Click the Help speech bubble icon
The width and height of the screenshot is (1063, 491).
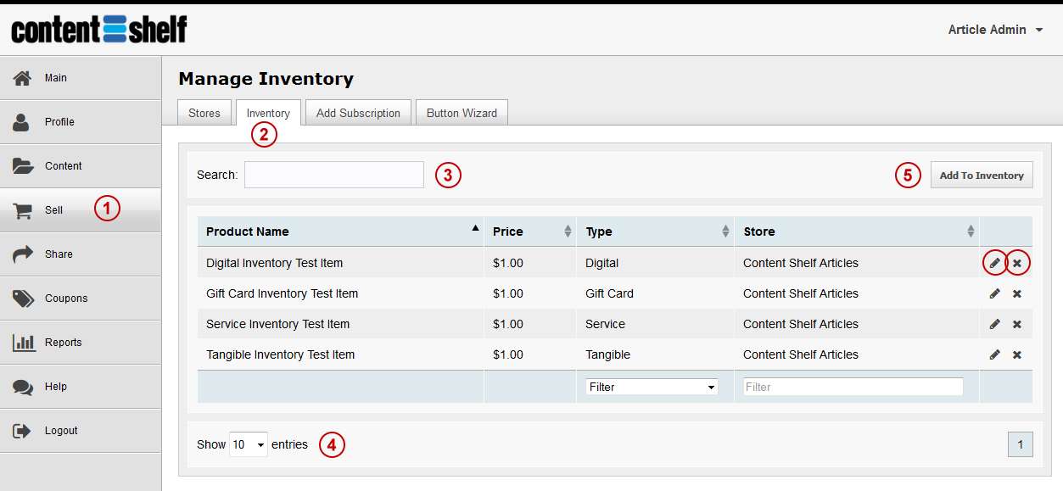click(23, 387)
